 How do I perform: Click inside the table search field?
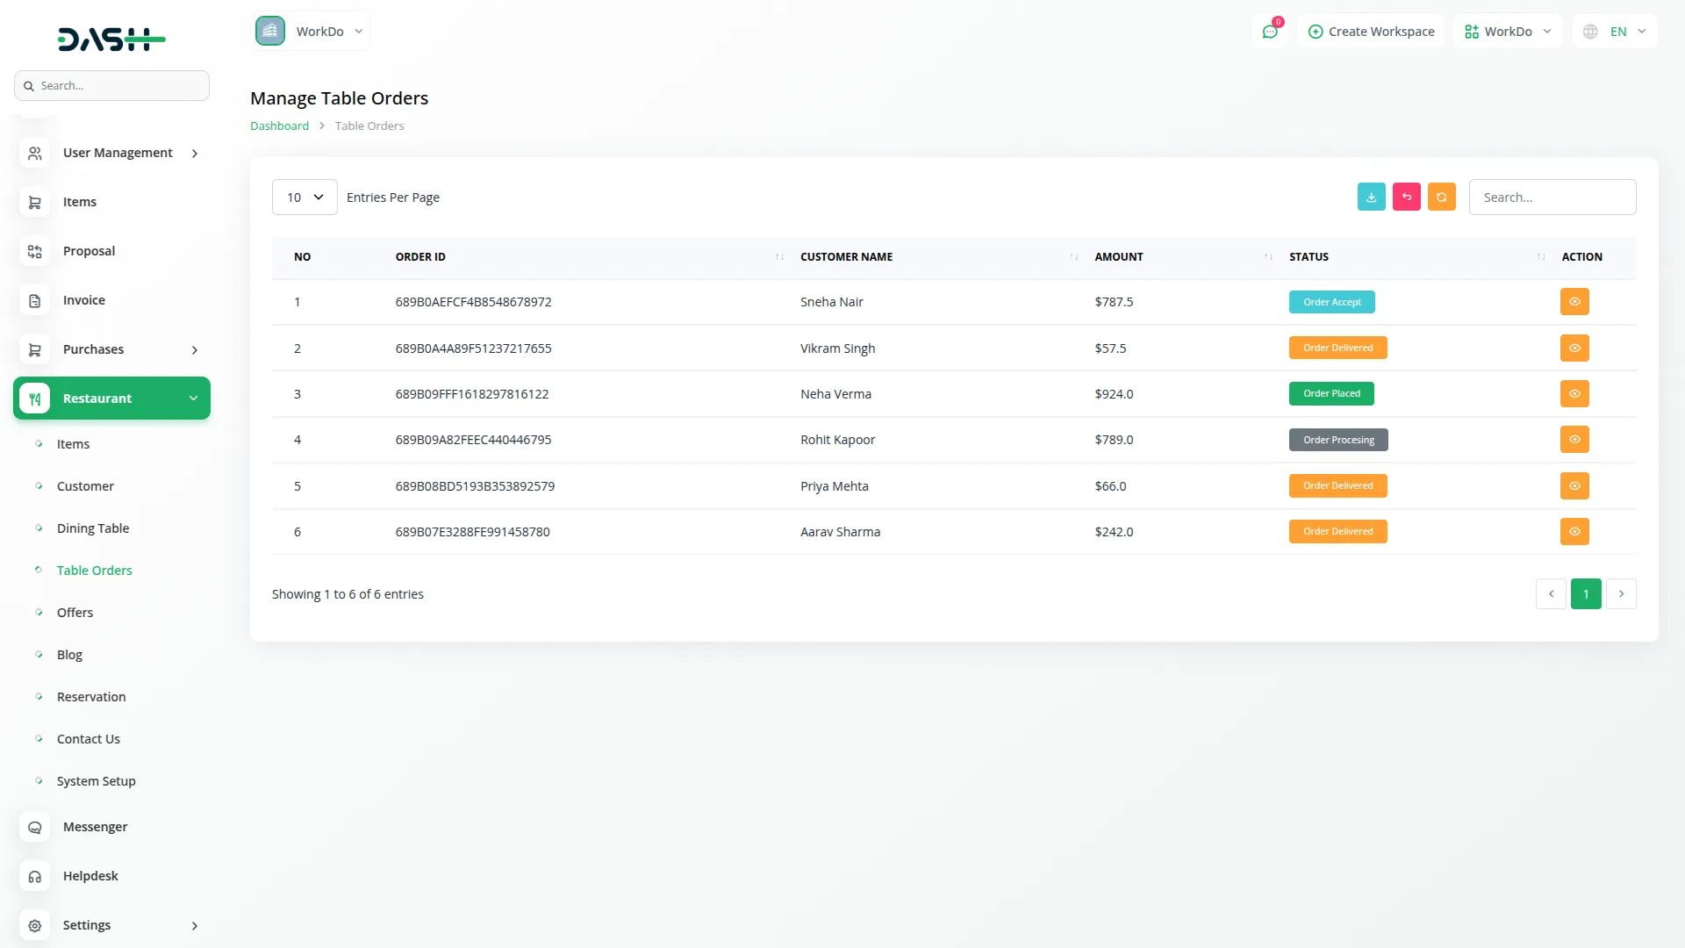tap(1552, 197)
